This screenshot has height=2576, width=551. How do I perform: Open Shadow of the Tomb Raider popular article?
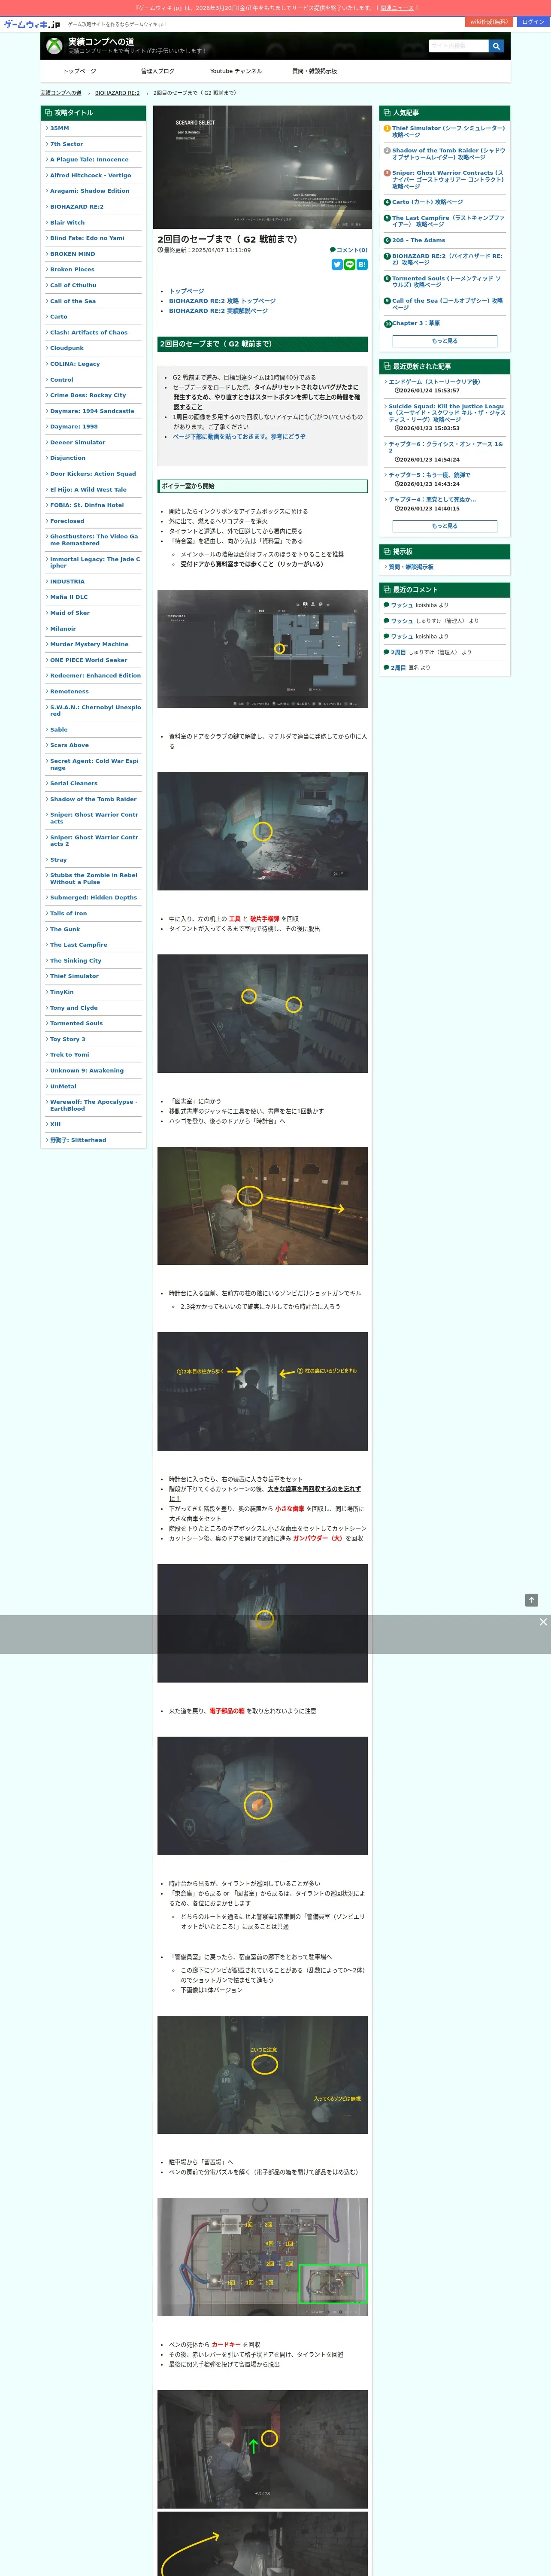[x=448, y=154]
